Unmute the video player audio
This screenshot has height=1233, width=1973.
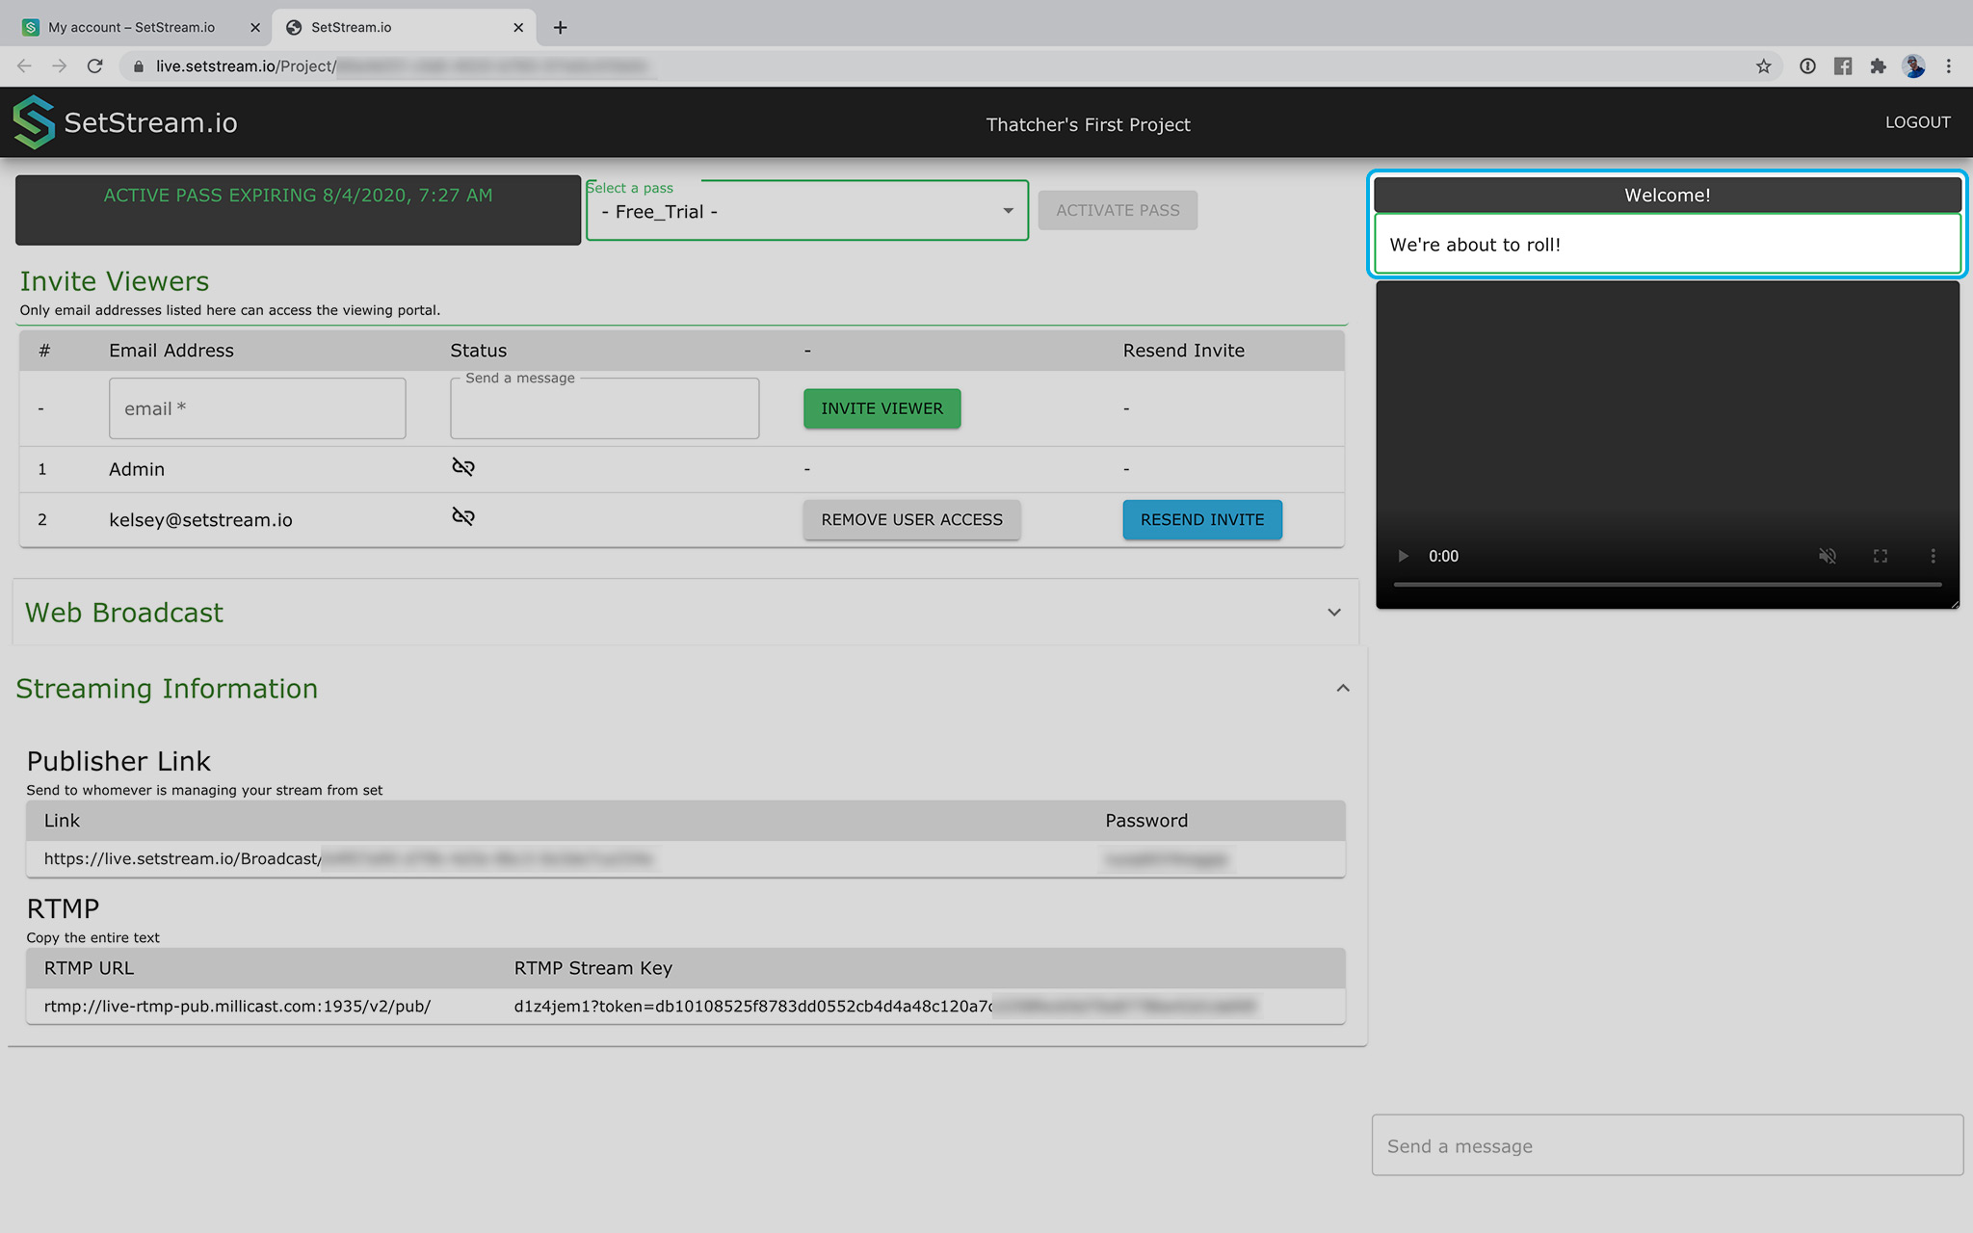(x=1828, y=556)
